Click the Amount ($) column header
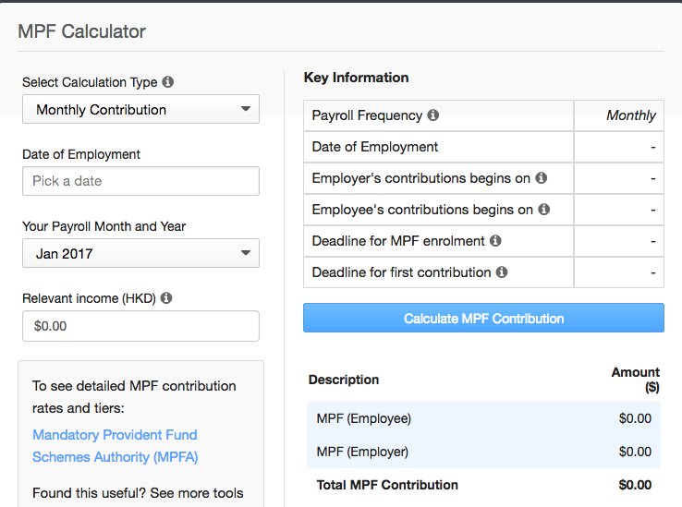Screen dimensions: 682x507 click(x=636, y=380)
